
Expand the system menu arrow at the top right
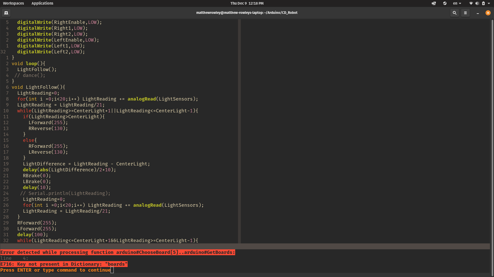click(489, 3)
